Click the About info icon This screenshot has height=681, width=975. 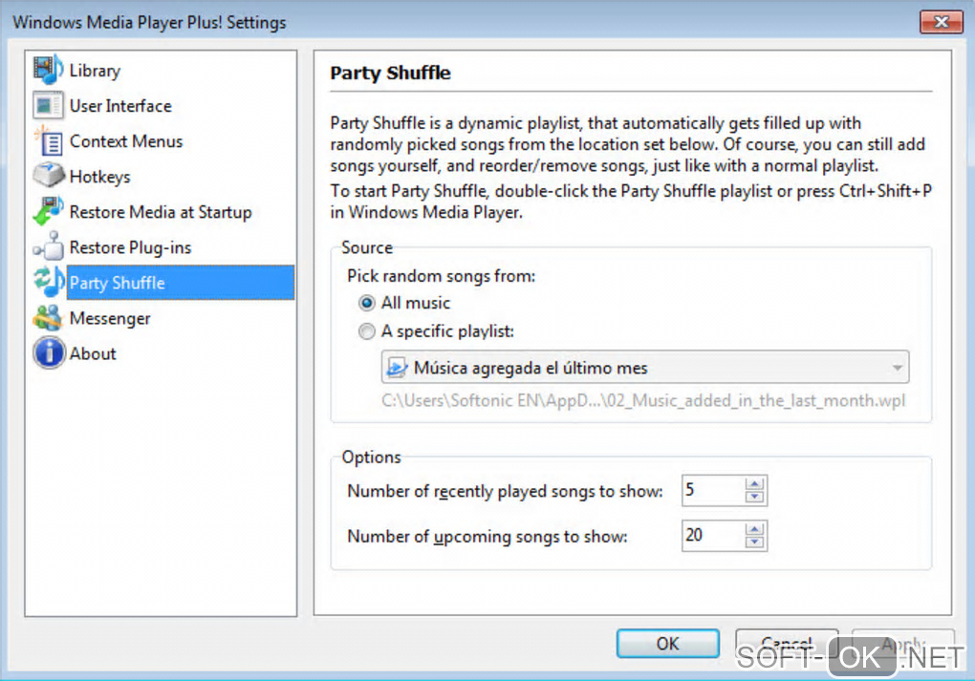pos(49,353)
